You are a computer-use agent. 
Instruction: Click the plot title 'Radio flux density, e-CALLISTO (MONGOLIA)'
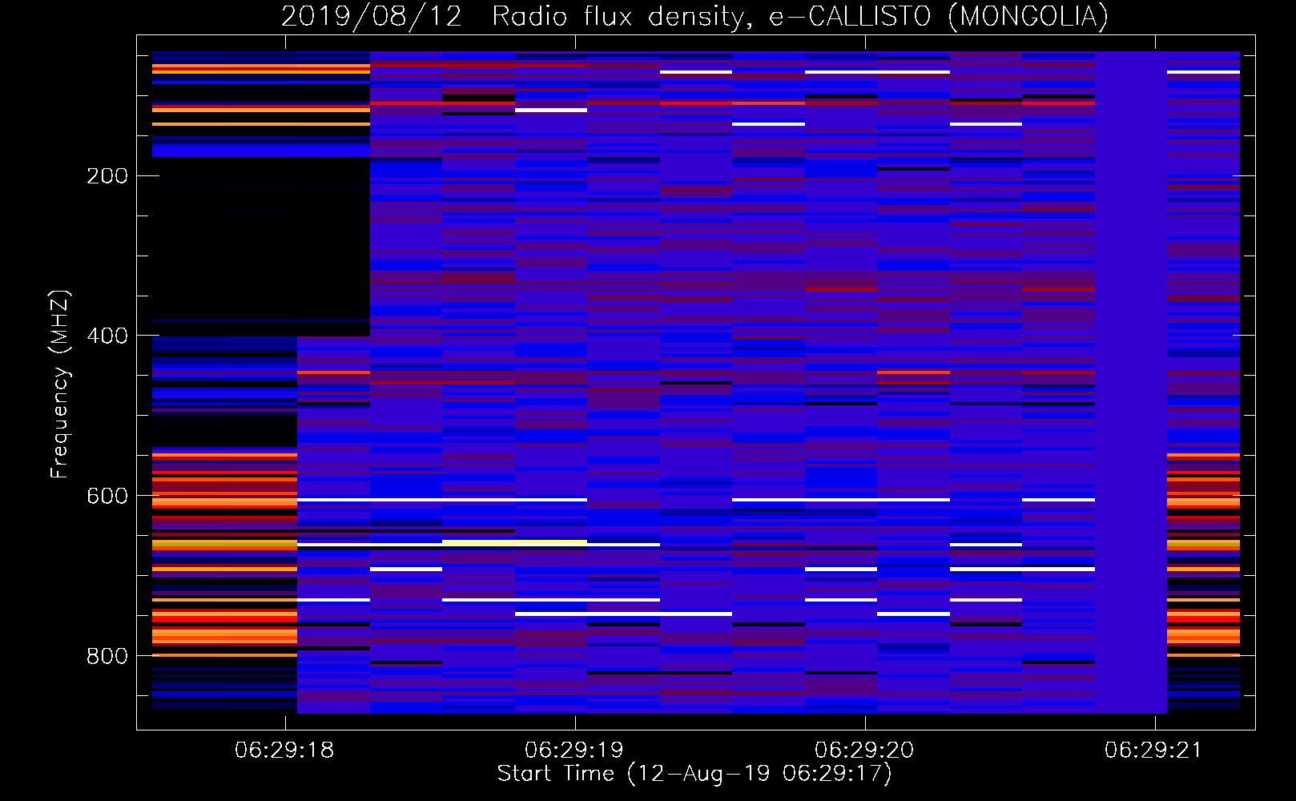799,16
